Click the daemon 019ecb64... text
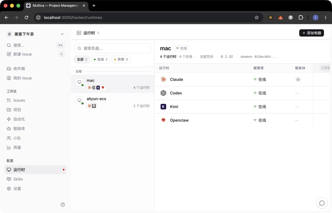Viewport: 332px width, 213px height. (x=258, y=57)
